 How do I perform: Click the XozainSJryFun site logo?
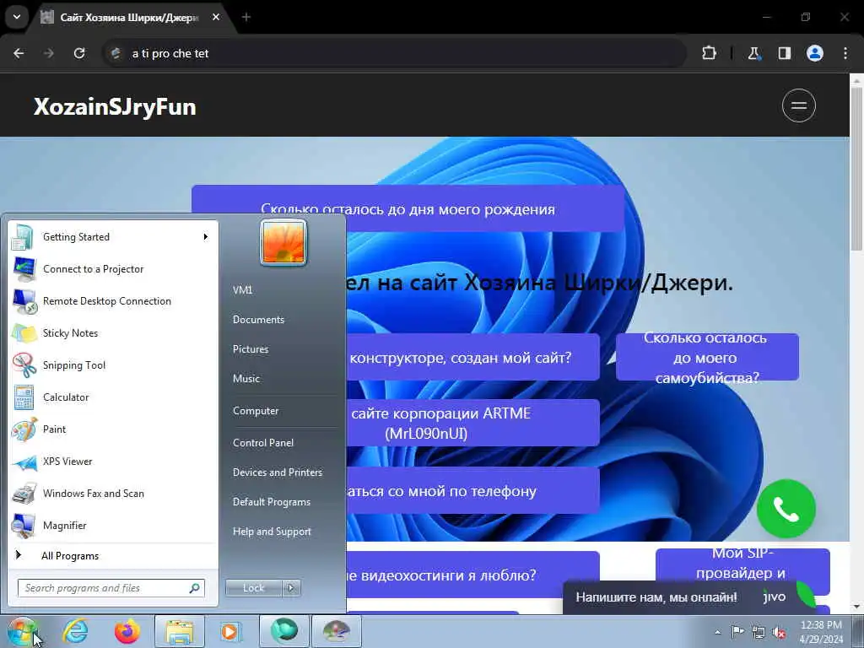click(x=115, y=107)
